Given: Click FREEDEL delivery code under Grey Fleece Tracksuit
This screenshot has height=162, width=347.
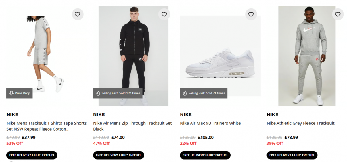Looking at the screenshot, I should click(x=292, y=155).
